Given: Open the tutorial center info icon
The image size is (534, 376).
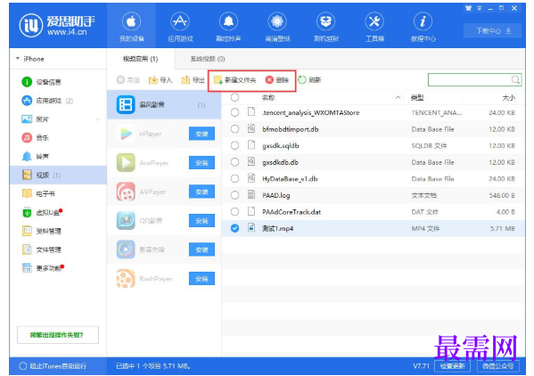Looking at the screenshot, I should 423,21.
